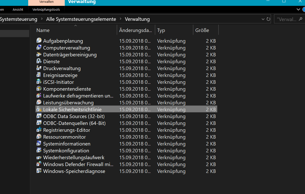Select the Komponentendienste entry name
The width and height of the screenshot is (305, 194).
(67, 89)
